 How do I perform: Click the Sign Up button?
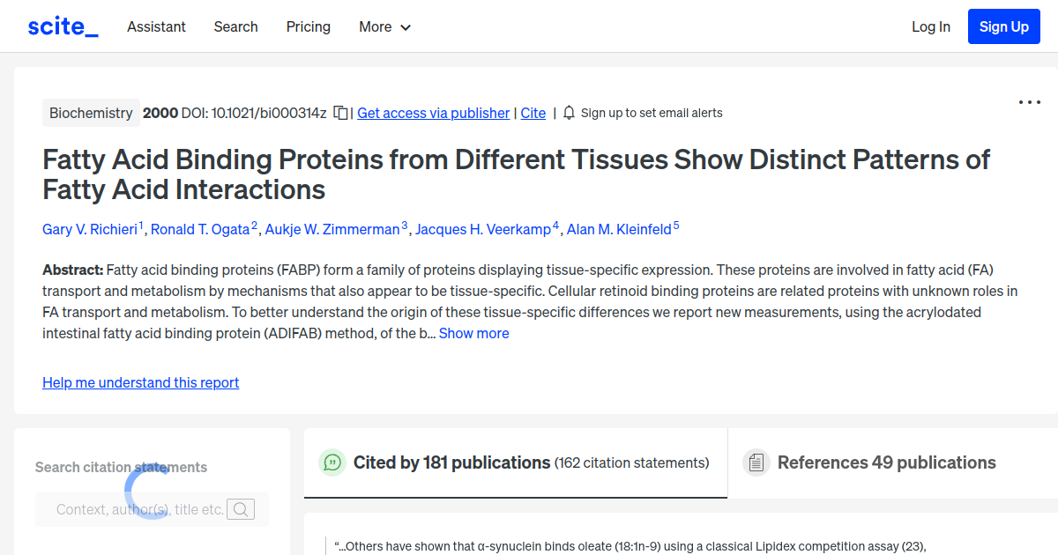1003,26
